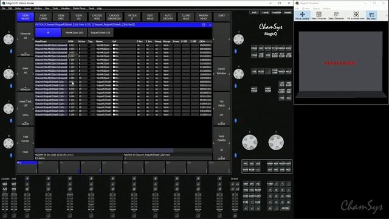
Task: Click the Universe All side button
Action: point(26,39)
